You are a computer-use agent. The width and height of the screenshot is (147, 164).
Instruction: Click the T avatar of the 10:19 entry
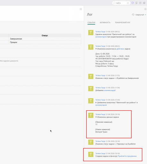coord(91,115)
